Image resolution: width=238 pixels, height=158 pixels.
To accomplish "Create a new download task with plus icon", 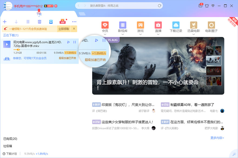I will [5, 22].
